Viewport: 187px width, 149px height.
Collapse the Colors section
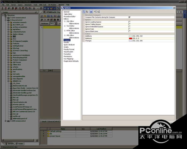coord(84,34)
